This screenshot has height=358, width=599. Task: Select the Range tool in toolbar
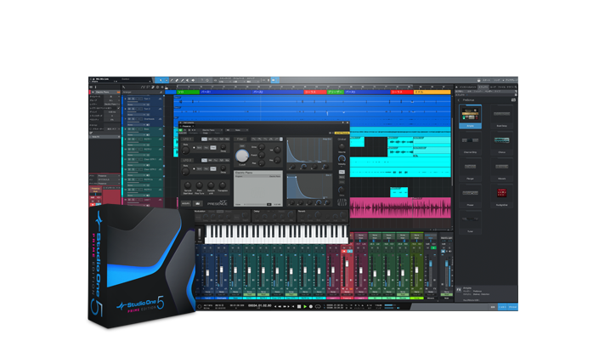(x=167, y=80)
